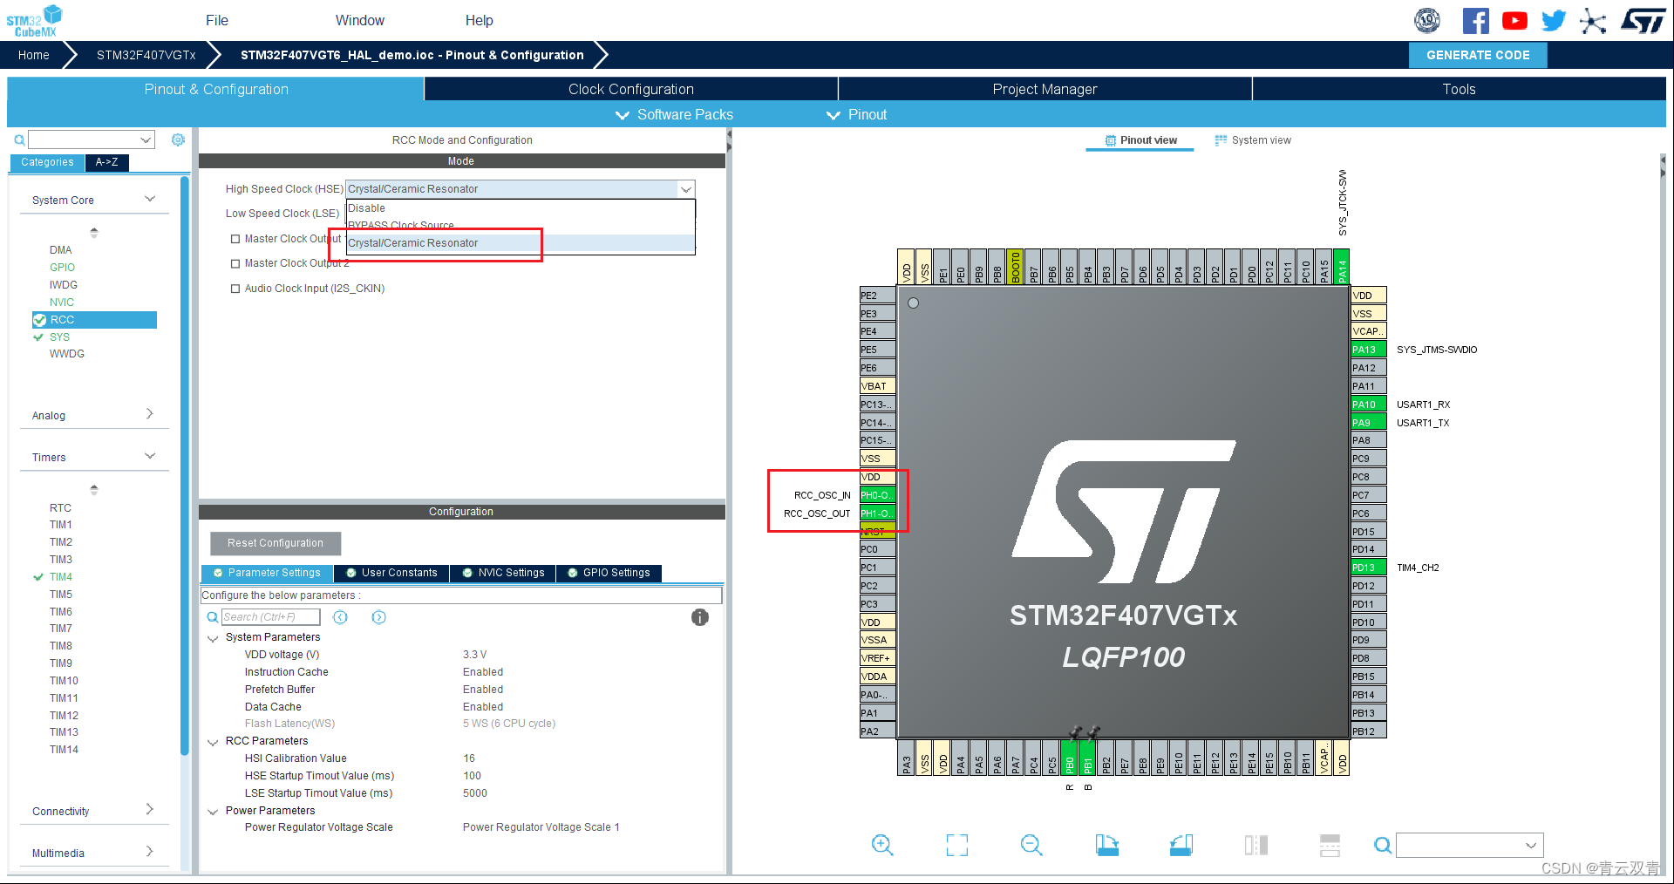Rotate chip clockwise icon
This screenshot has height=884, width=1674.
1107,845
